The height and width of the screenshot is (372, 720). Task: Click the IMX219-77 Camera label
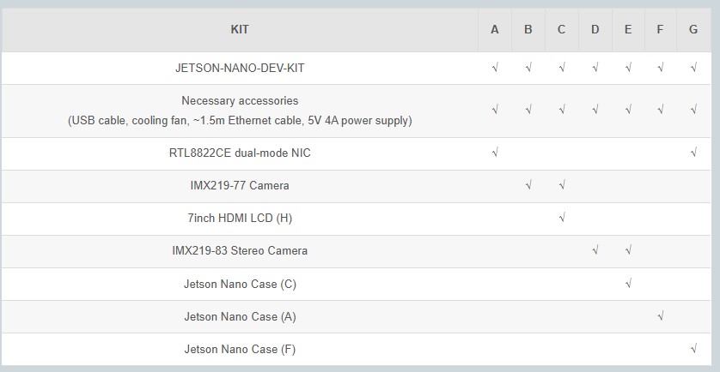(240, 185)
